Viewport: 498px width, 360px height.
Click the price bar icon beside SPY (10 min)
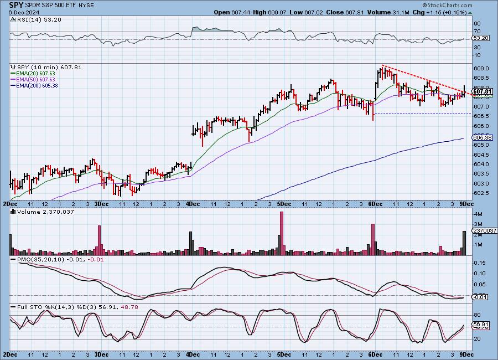[13, 67]
